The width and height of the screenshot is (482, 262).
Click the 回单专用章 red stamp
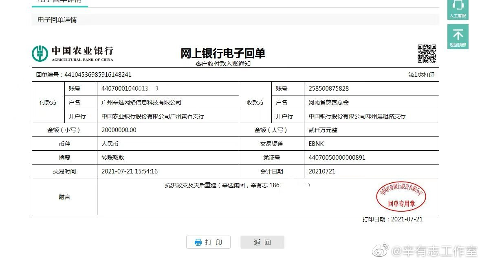tap(401, 197)
